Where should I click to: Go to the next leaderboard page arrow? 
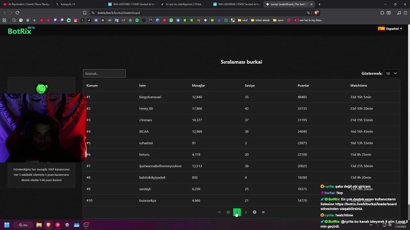255,212
